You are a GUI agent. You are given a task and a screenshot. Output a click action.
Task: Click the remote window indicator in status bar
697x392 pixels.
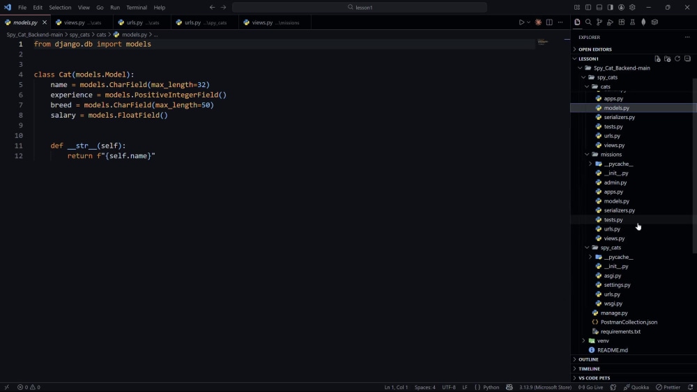click(7, 387)
